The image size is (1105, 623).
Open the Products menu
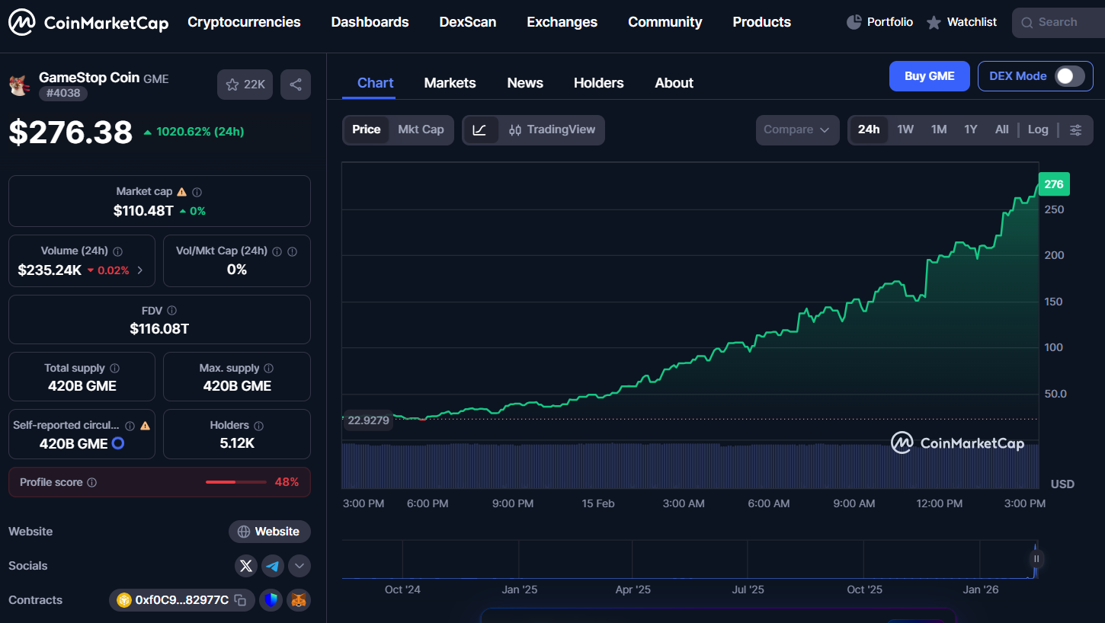pos(762,23)
